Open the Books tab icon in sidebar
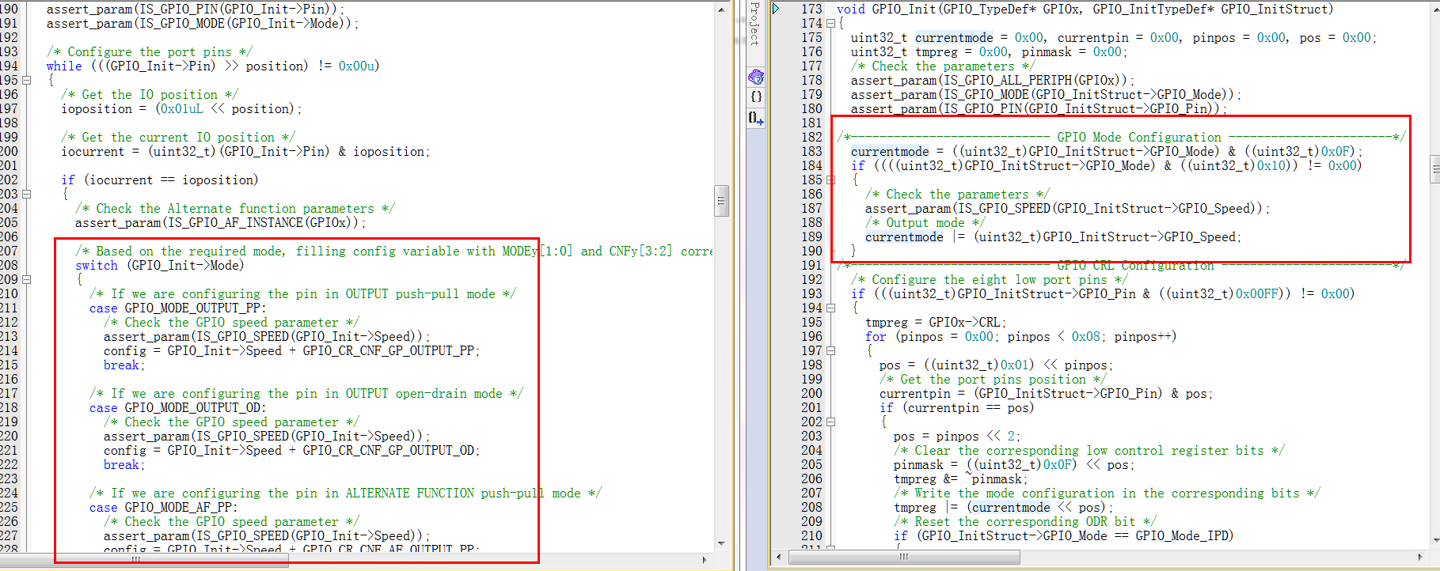 pyautogui.click(x=756, y=77)
